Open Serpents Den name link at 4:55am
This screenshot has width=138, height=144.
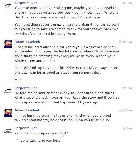(26, 88)
